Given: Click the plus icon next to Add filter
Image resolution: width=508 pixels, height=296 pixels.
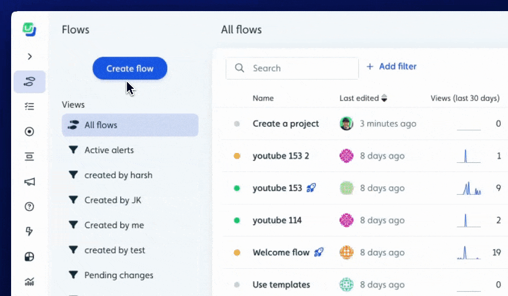Looking at the screenshot, I should [370, 67].
